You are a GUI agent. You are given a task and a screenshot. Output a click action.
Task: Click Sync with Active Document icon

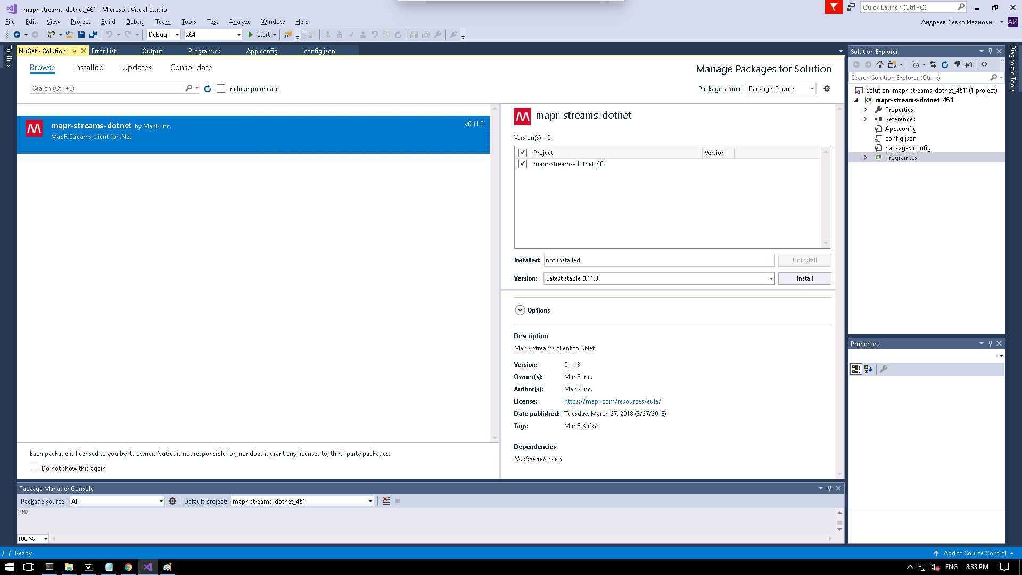tap(933, 64)
